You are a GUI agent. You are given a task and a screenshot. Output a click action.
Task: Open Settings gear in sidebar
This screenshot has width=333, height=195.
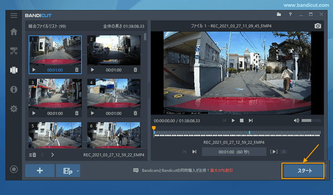(14, 109)
